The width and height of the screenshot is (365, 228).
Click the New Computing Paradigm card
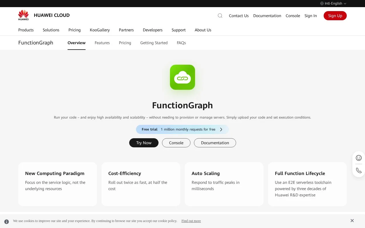pyautogui.click(x=58, y=184)
